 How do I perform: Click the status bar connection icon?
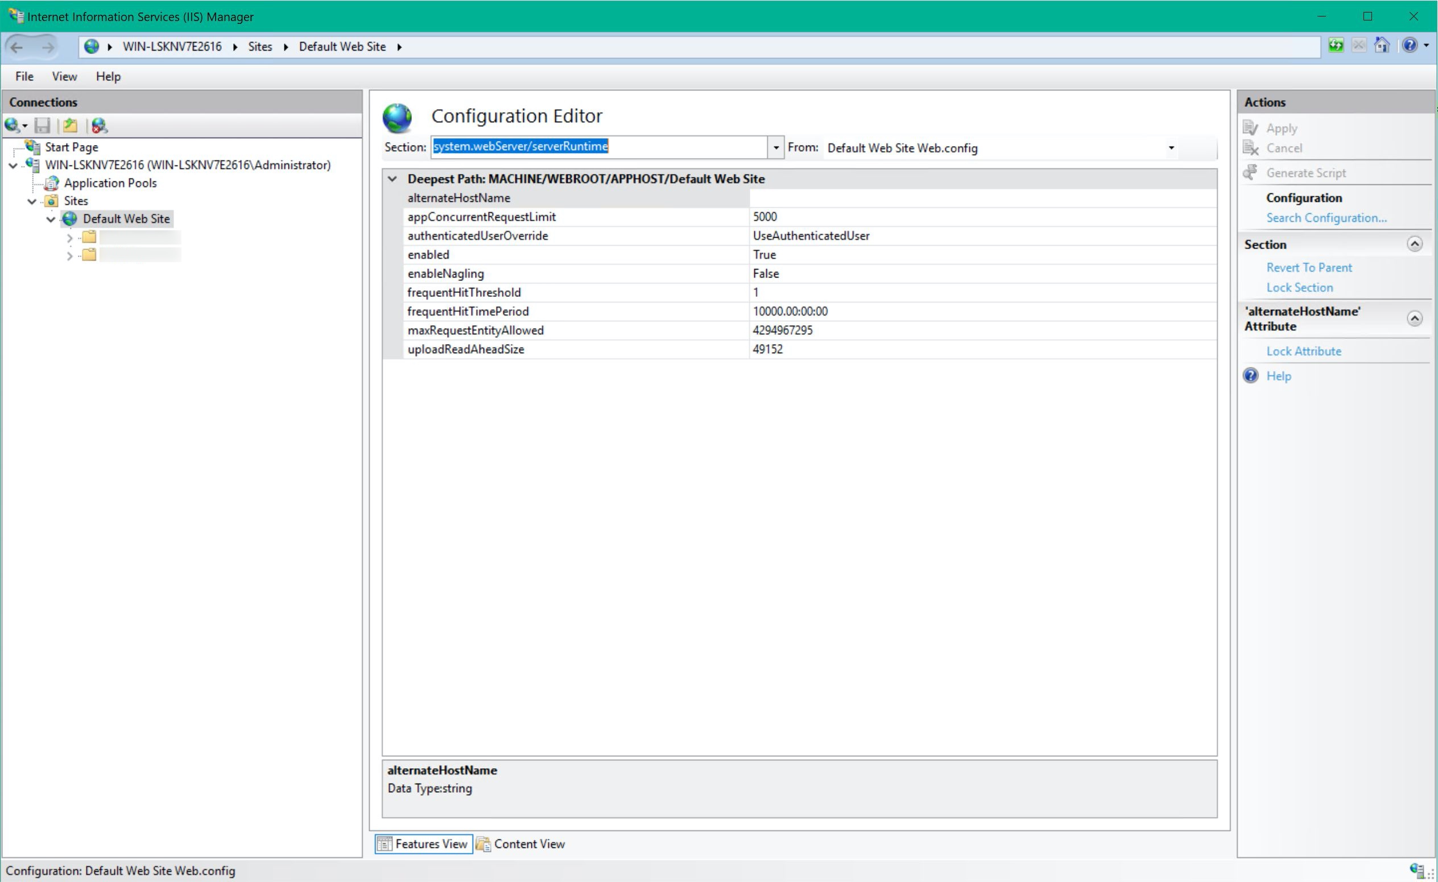pyautogui.click(x=1416, y=870)
